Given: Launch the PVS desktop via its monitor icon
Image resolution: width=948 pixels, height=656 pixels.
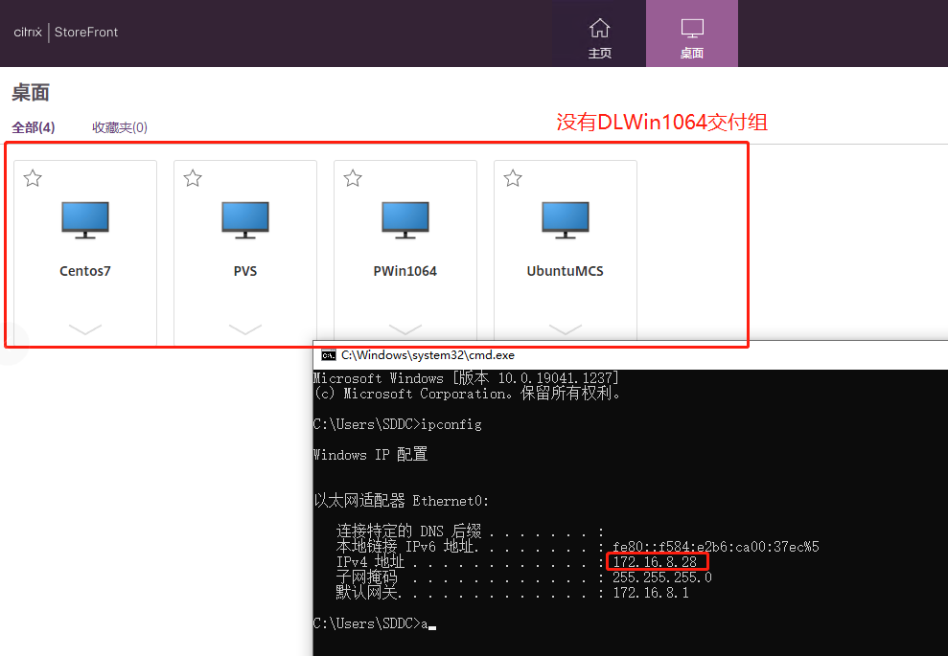Looking at the screenshot, I should pos(244,218).
